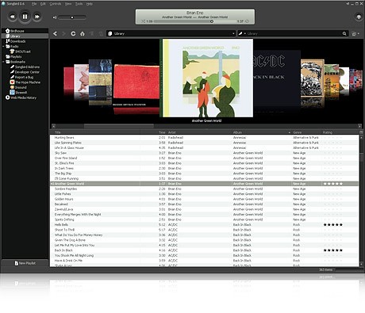Click the browser back arrow
This screenshot has height=313, width=365.
click(55, 33)
